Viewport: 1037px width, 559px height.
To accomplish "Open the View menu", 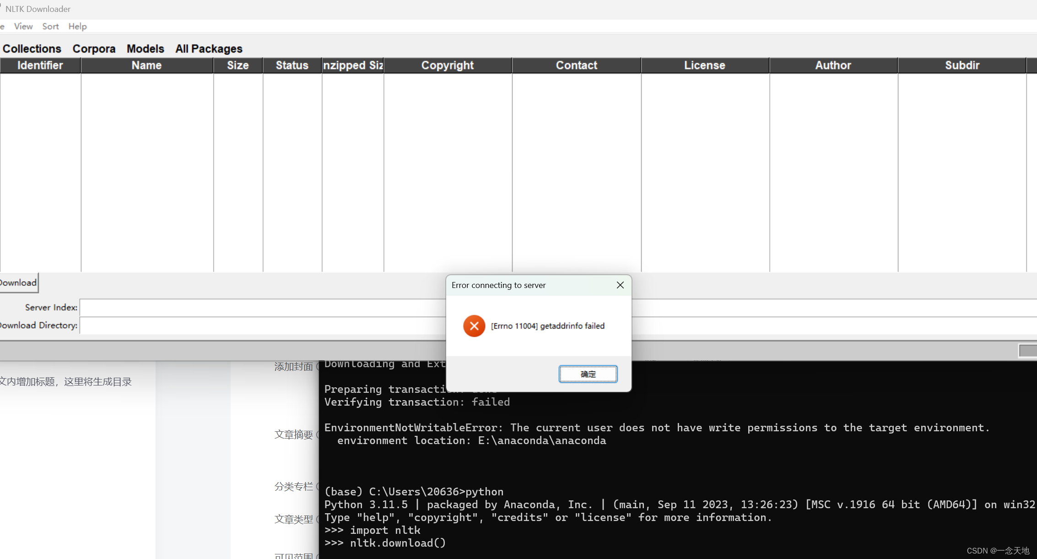I will point(23,27).
